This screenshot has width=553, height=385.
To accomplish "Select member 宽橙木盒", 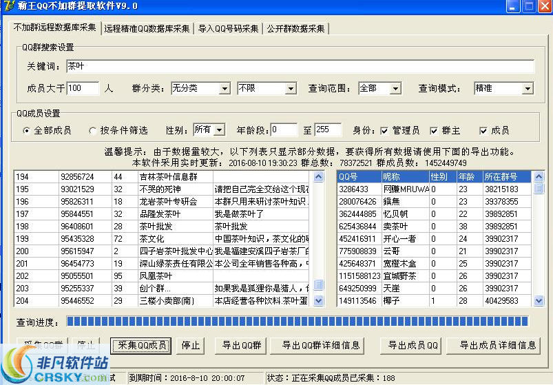I will [x=434, y=263].
